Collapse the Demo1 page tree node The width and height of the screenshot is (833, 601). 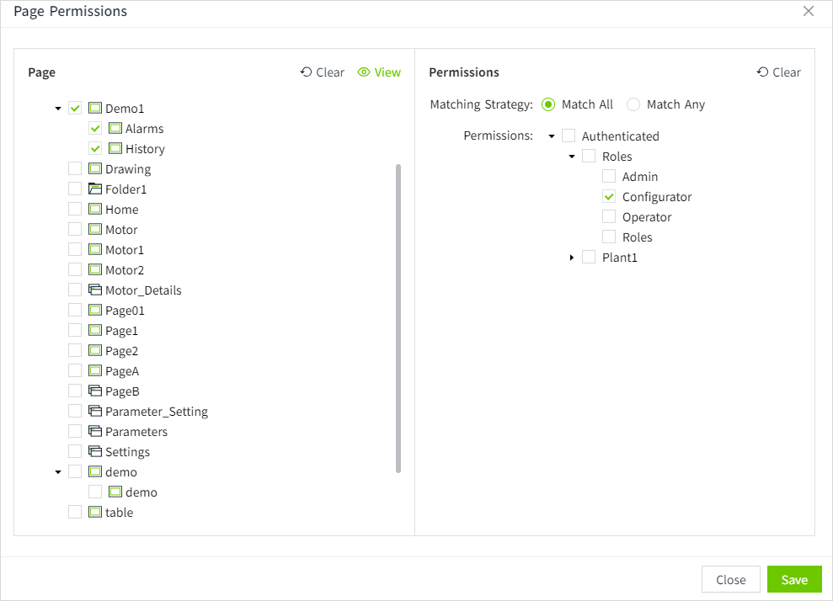click(x=58, y=109)
